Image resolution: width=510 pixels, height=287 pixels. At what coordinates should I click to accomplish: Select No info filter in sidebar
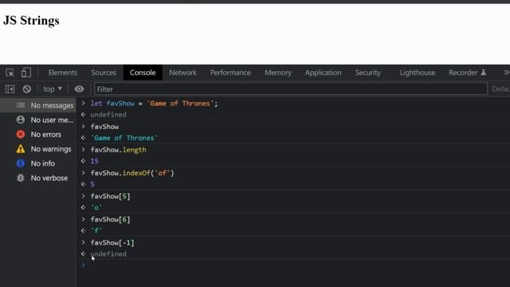(x=38, y=163)
